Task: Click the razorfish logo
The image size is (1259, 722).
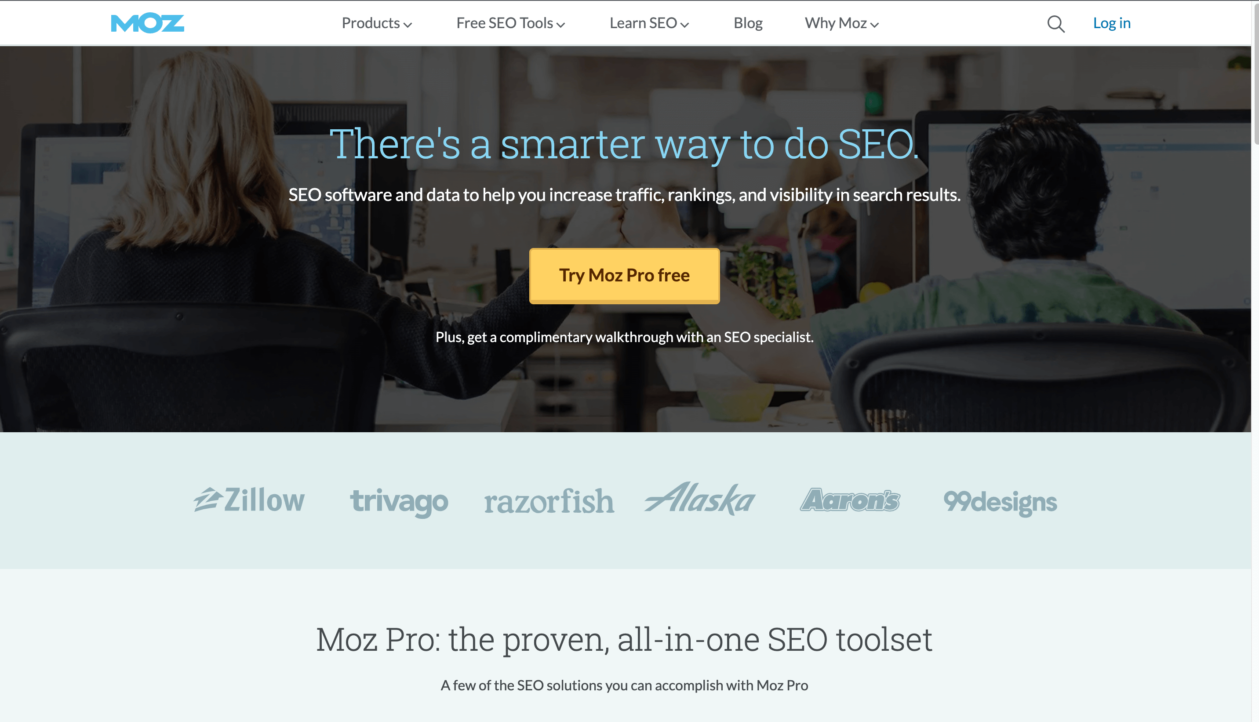Action: 549,501
